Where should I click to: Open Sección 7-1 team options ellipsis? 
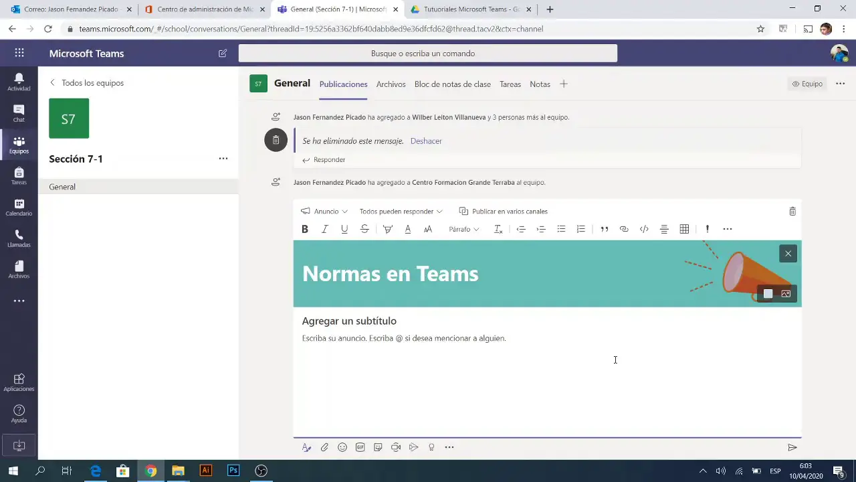[223, 159]
